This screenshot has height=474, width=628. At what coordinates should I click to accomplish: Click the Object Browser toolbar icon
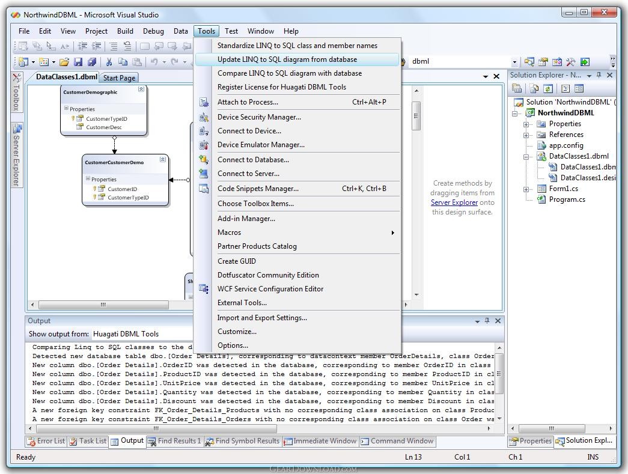tap(557, 62)
